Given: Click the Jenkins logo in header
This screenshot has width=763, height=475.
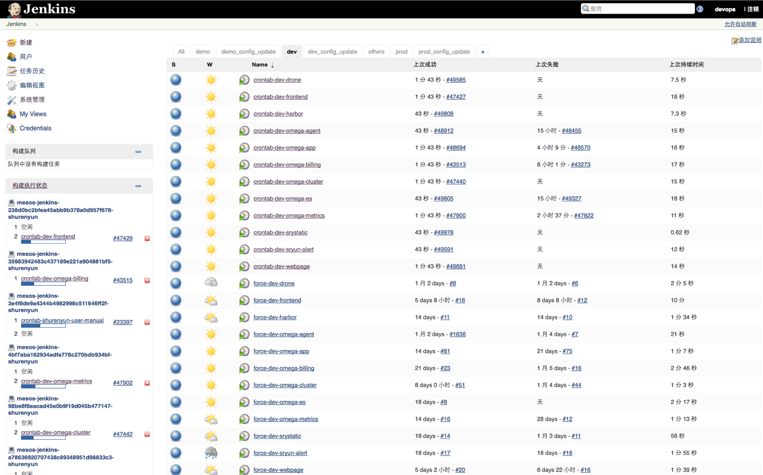Looking at the screenshot, I should tap(41, 9).
